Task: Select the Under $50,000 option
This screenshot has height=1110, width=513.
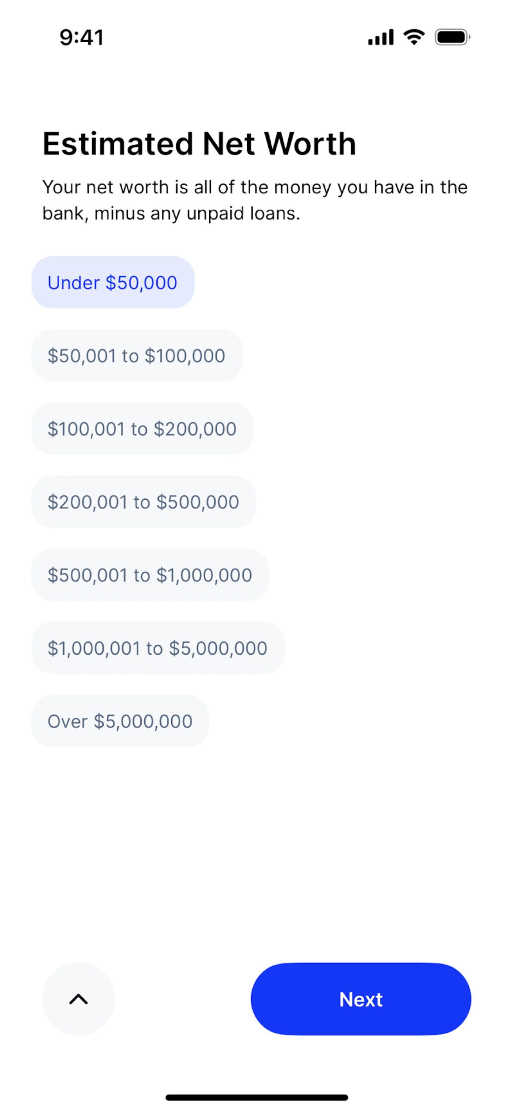Action: pyautogui.click(x=113, y=283)
